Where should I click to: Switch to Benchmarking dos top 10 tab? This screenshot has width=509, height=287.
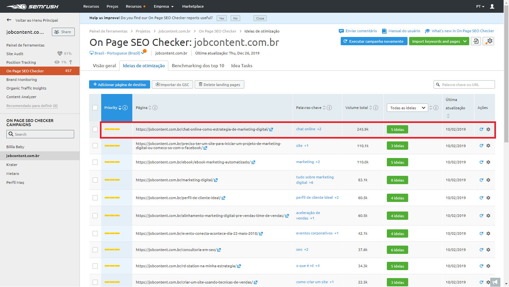198,66
